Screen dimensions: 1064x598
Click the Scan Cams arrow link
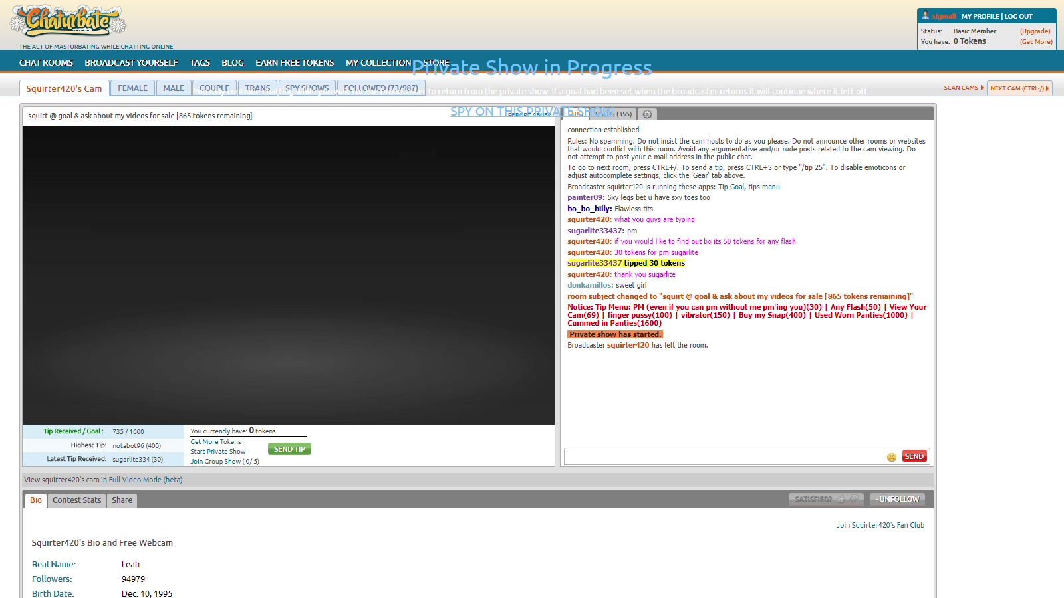(964, 88)
